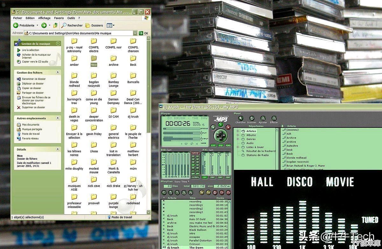Open the ? help menu

pyautogui.click(x=79, y=18)
